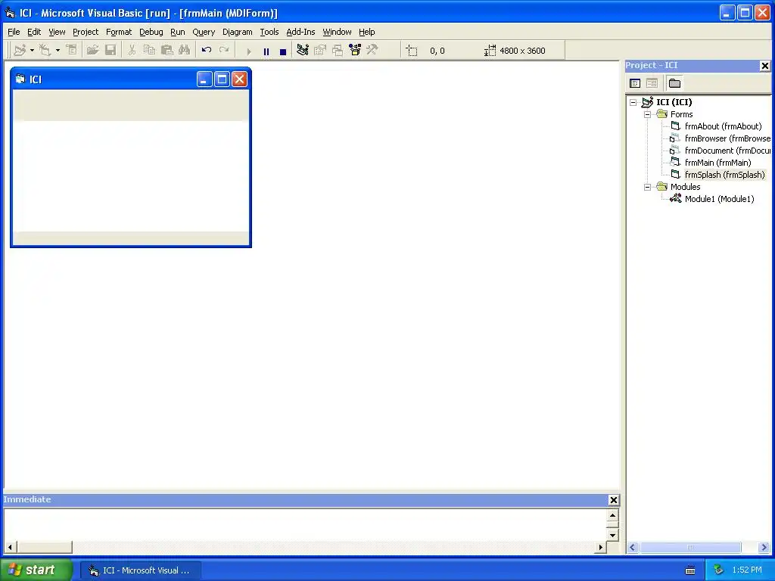Click ICI - Microsoft Visual taskbar button
Viewport: 775px width, 581px height.
141,570
